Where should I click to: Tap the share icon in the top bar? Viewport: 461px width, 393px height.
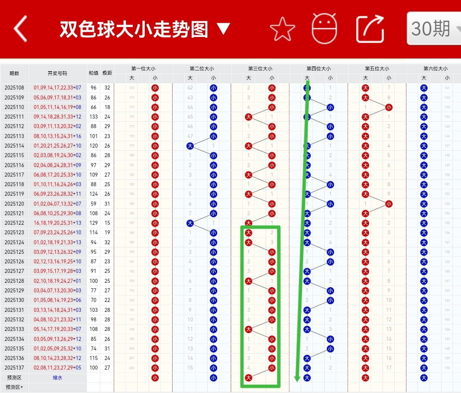[369, 28]
